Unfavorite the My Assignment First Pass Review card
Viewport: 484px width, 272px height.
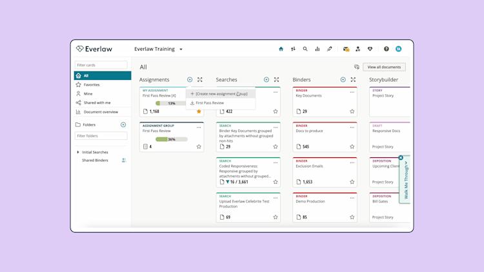point(199,112)
